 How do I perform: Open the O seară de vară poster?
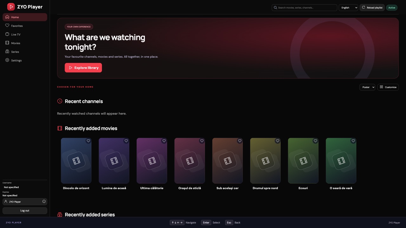(x=341, y=161)
